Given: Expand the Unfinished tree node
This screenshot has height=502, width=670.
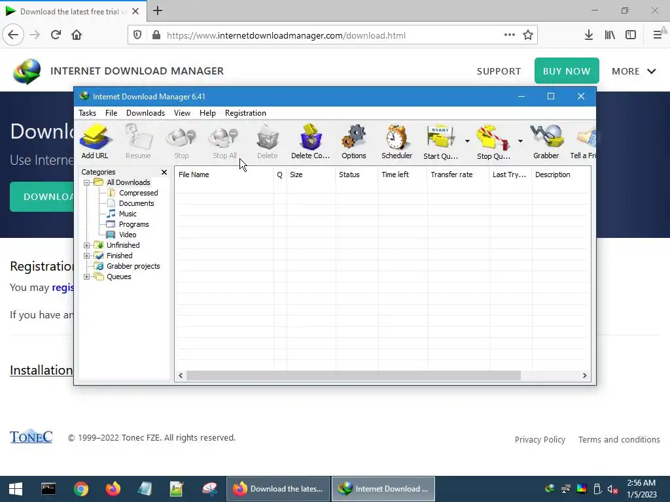Looking at the screenshot, I should click(87, 246).
